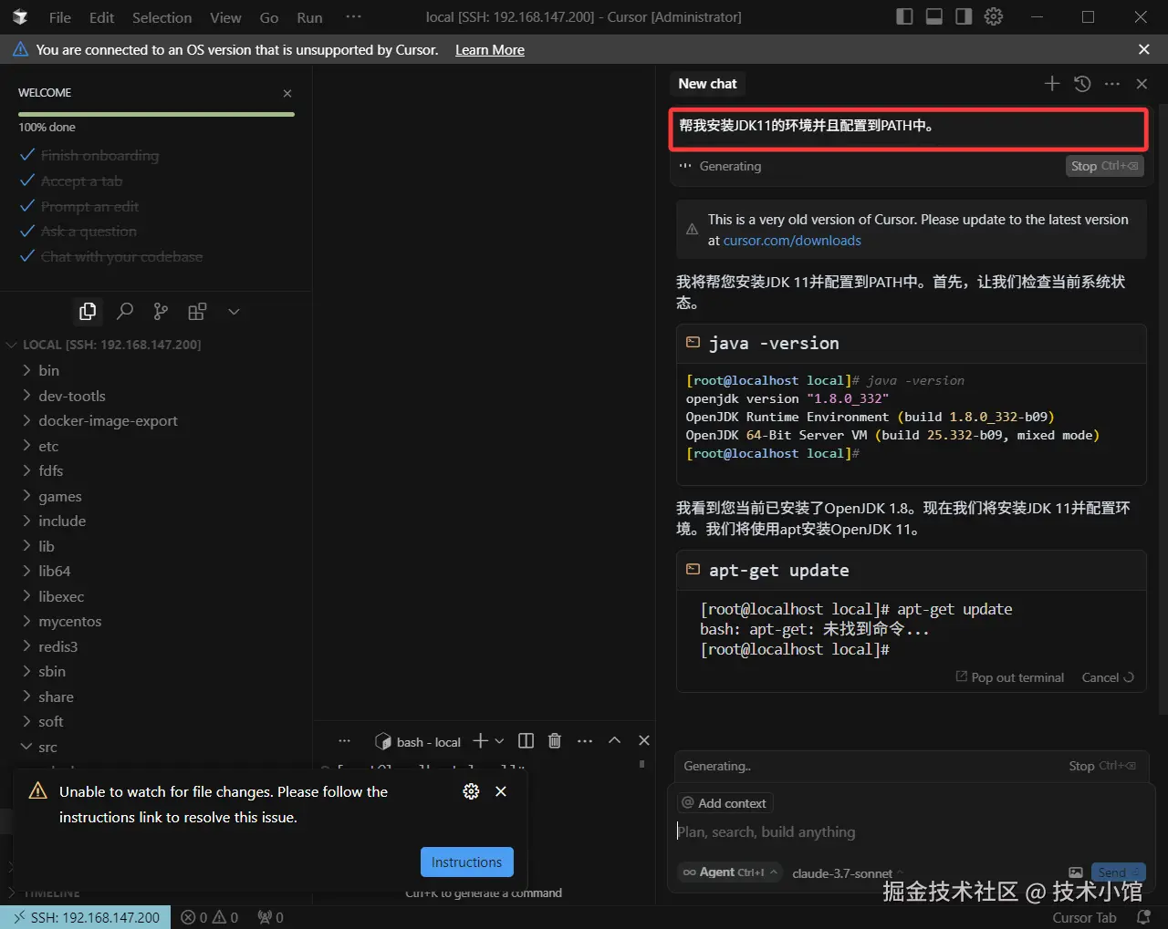Open Source Control view icon
The height and width of the screenshot is (929, 1168).
(161, 312)
